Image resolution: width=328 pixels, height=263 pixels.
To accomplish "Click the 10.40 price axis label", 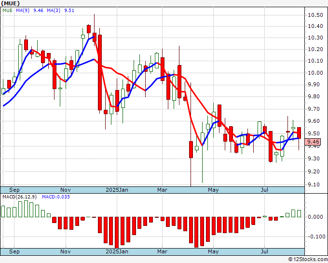I will click(x=315, y=26).
